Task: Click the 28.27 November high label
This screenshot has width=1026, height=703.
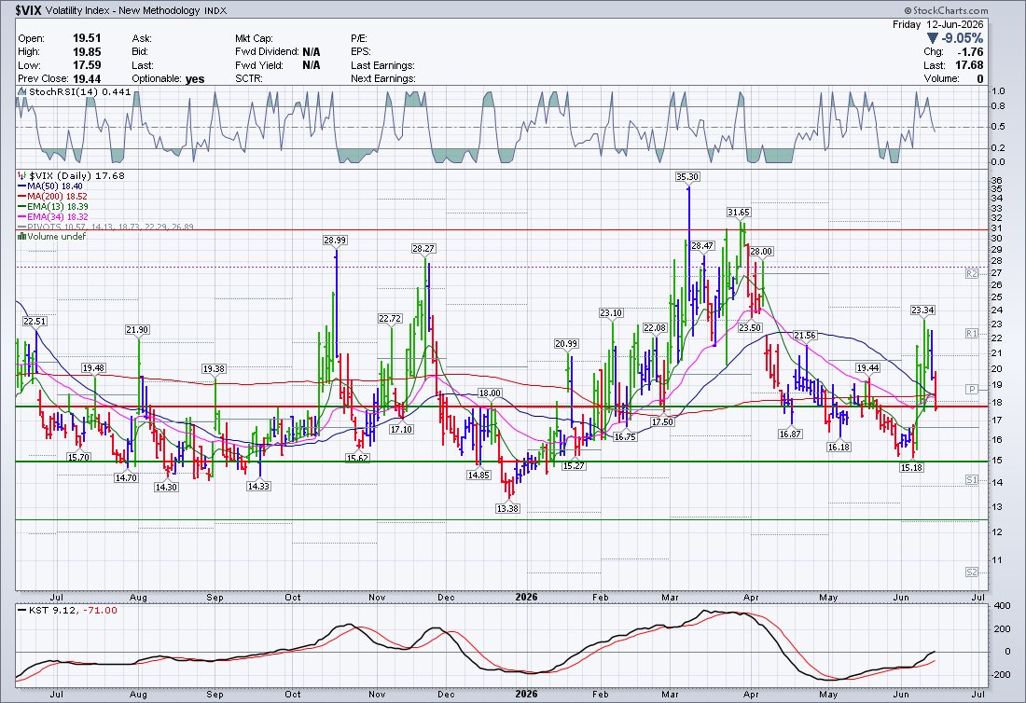Action: pyautogui.click(x=423, y=249)
